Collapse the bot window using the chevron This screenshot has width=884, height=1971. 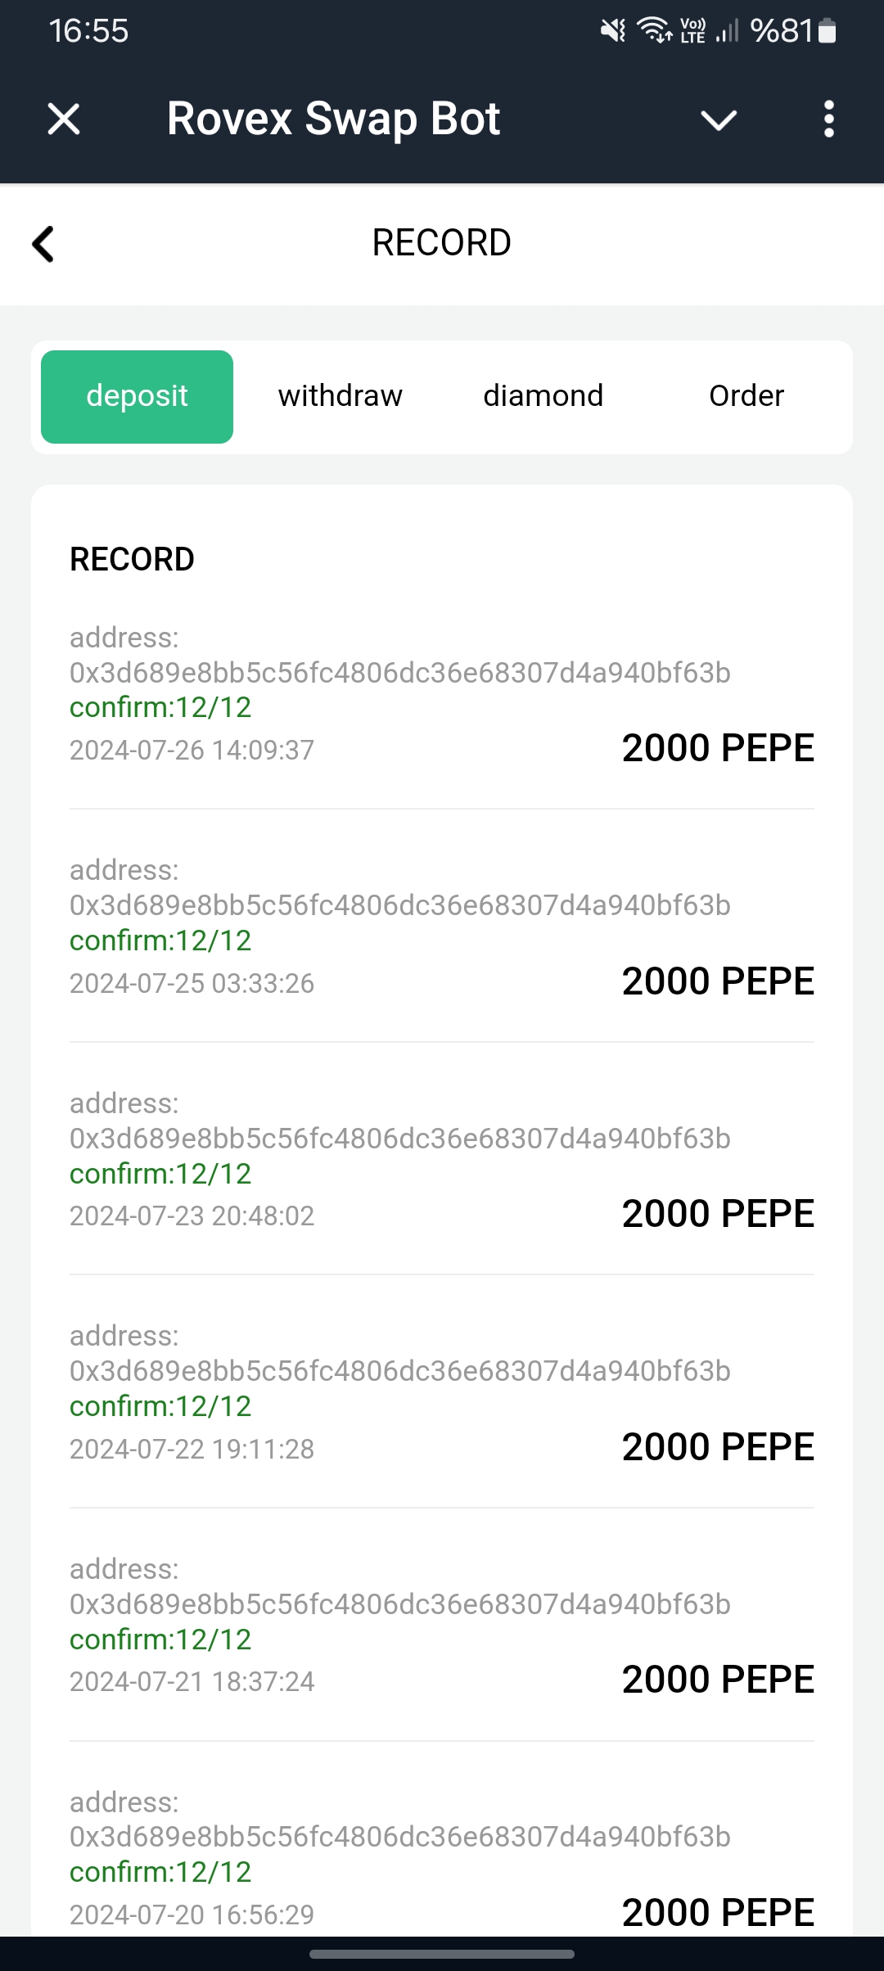(719, 120)
